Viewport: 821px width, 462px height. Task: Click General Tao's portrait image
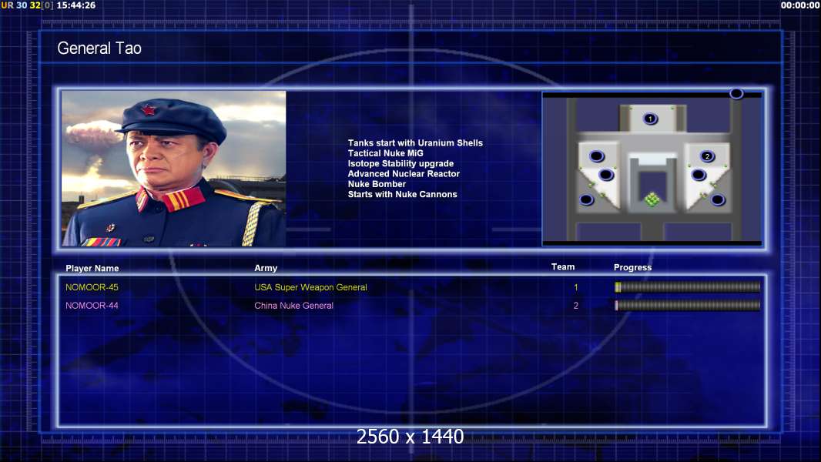point(174,169)
